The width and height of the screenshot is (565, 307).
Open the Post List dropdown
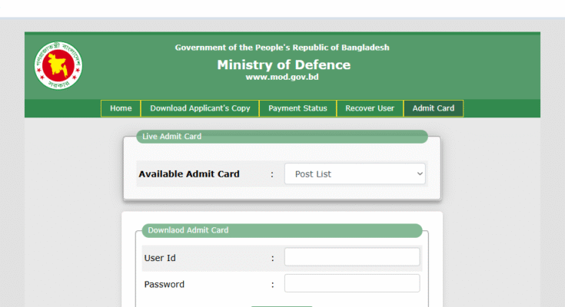coord(355,173)
